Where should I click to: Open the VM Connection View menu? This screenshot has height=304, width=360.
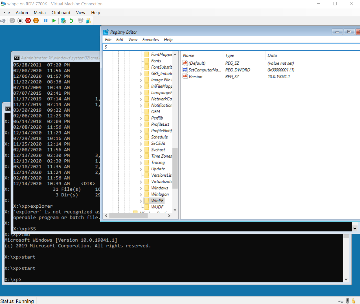click(x=81, y=13)
